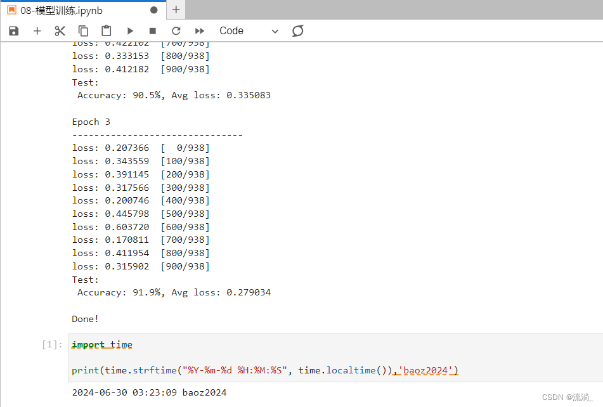Click the first 'Test:' label after epoch 2

click(x=86, y=82)
